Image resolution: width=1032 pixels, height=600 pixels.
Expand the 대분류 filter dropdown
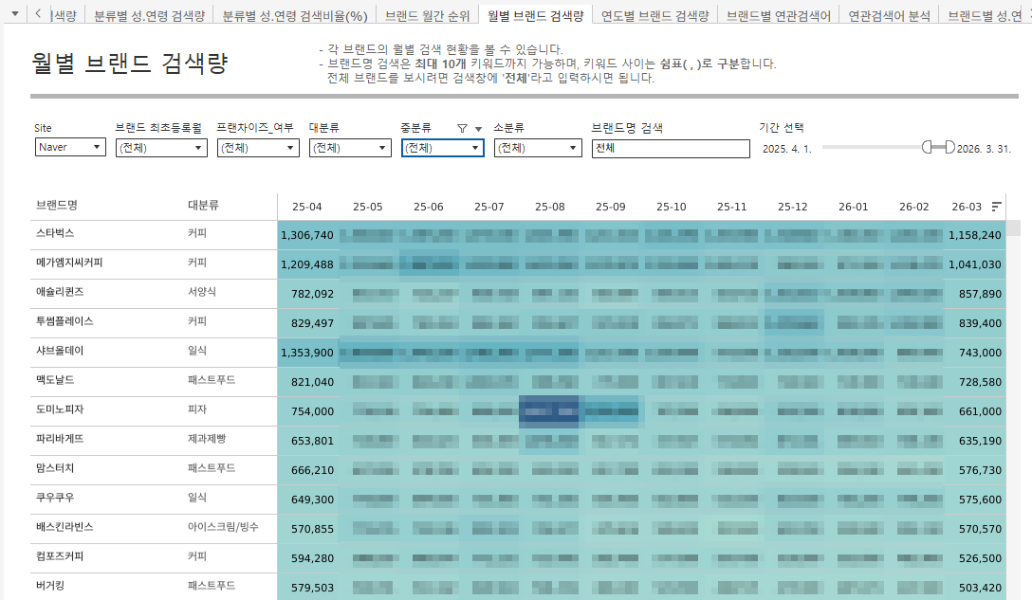349,148
